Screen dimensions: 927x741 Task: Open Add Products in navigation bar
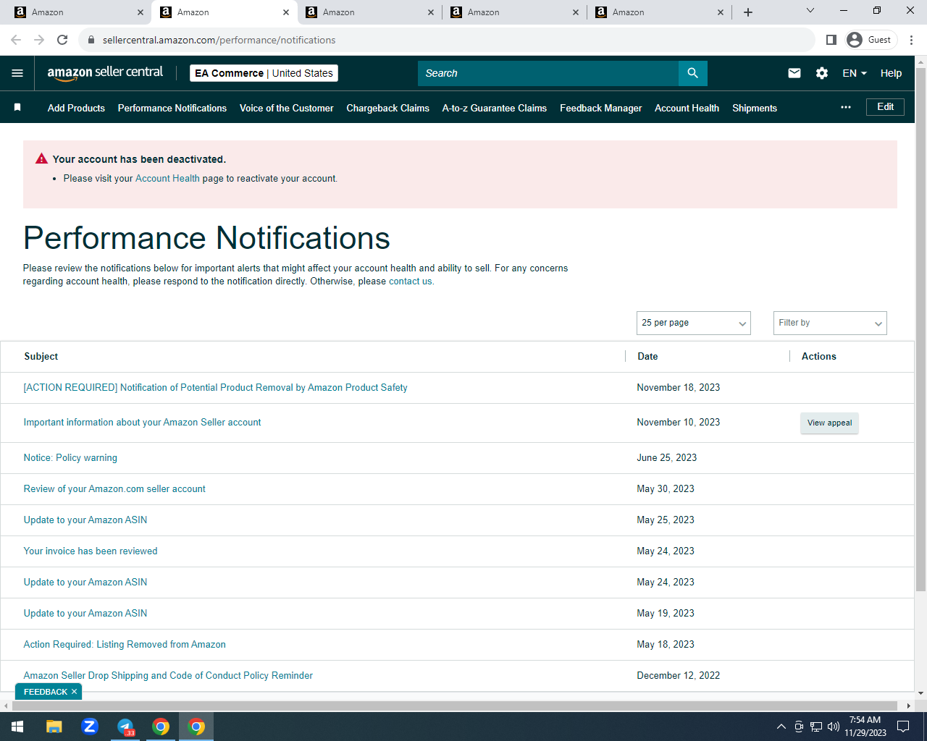click(76, 108)
